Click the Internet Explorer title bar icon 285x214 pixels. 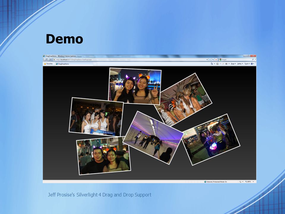44,56
